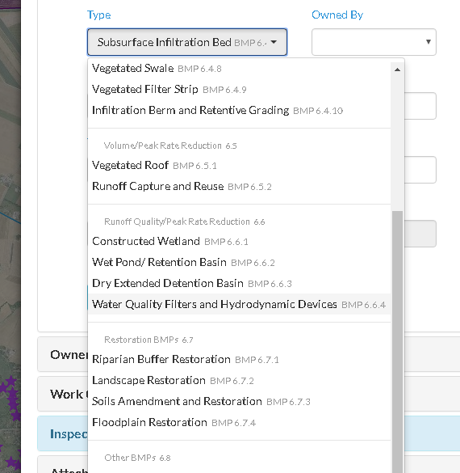Image resolution: width=460 pixels, height=473 pixels.
Task: Select Water Quality Filters and Hydrodynamic Devices
Action: 240,304
